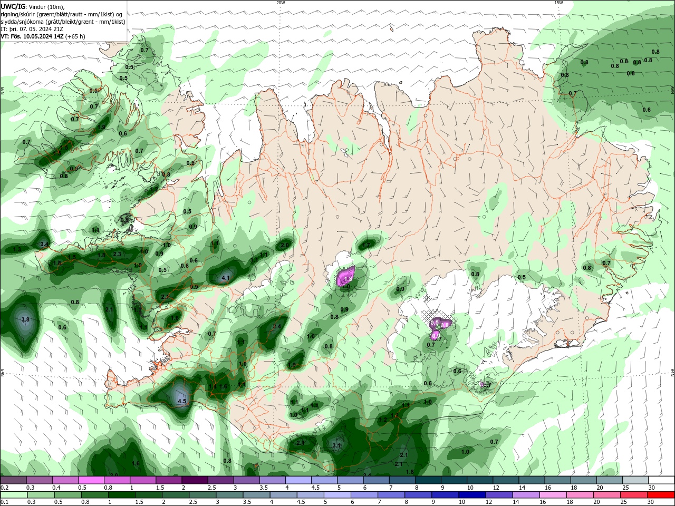Click the 3.1 precipitation value on the map
This screenshot has height=506, width=675.
tap(337, 445)
